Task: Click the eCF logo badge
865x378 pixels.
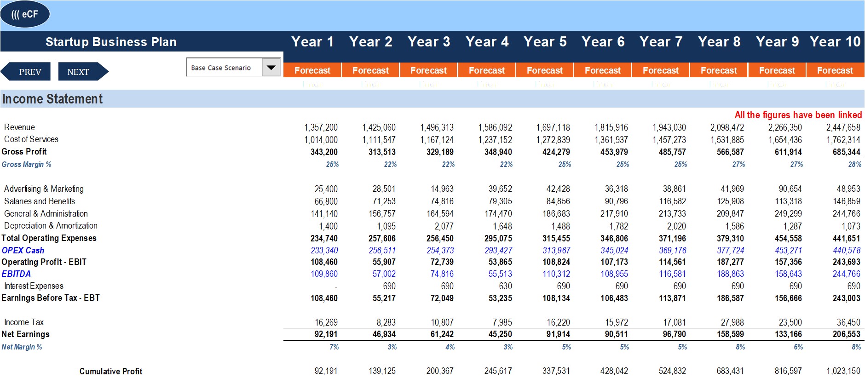Action: (x=25, y=14)
